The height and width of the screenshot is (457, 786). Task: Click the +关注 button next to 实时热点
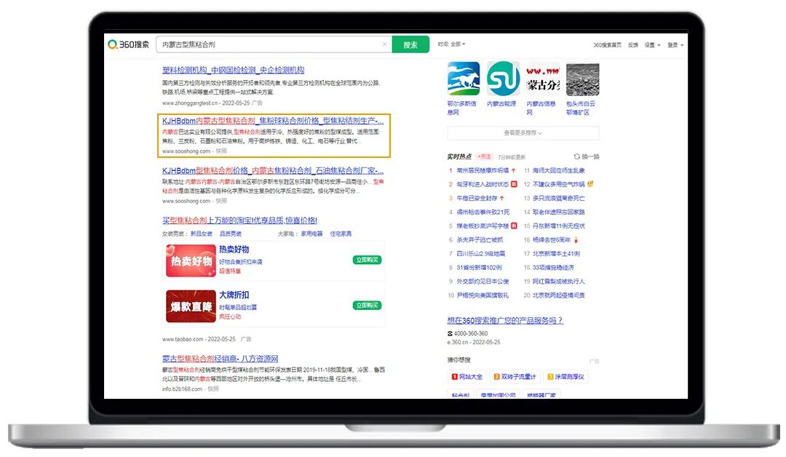[484, 157]
